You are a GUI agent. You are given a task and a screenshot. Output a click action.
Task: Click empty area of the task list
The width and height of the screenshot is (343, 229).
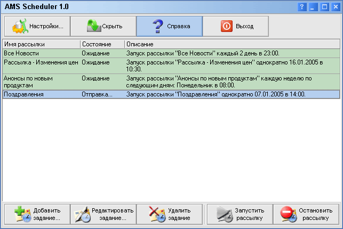[x=171, y=149]
